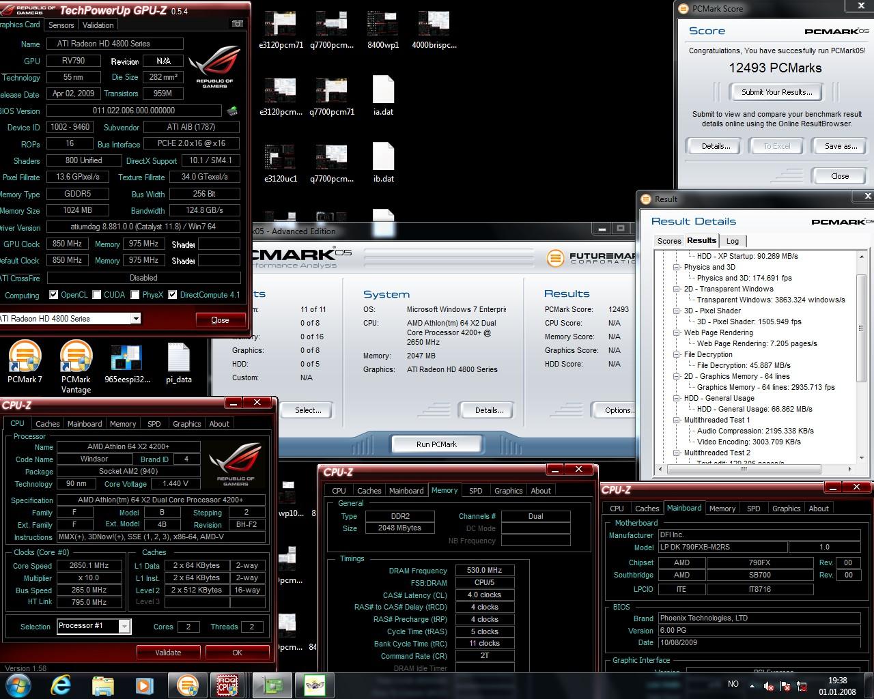Switch to ROG CPU-Z taskbar button
This screenshot has height=699, width=874.
click(228, 685)
